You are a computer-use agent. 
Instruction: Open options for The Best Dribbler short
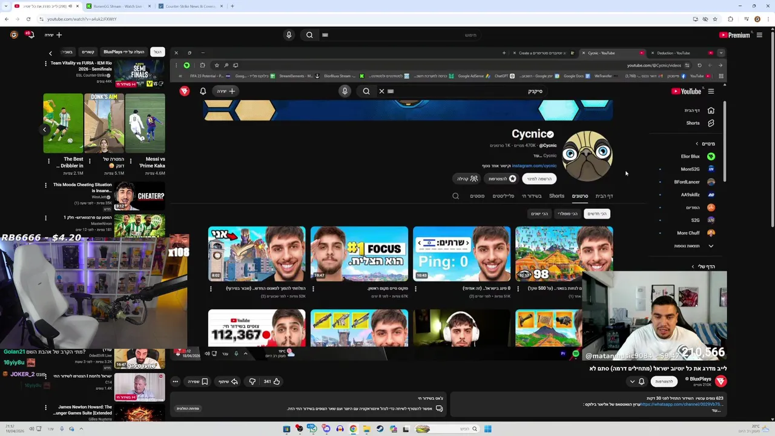pyautogui.click(x=49, y=161)
